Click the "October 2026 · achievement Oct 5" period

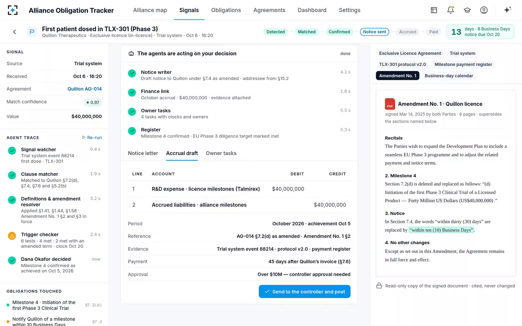[x=311, y=224]
